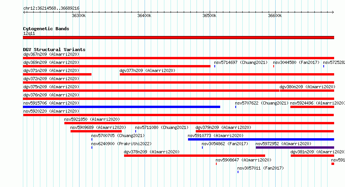Open nsv5920220 (Almarri2020) variant
Viewport: 345px width, 187px height.
51,111
